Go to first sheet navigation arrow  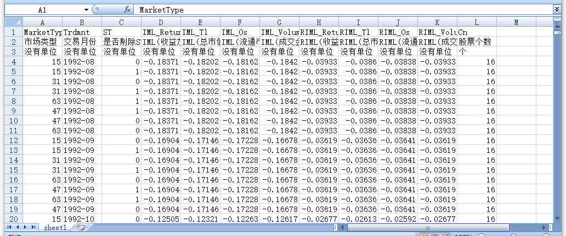(x=9, y=227)
